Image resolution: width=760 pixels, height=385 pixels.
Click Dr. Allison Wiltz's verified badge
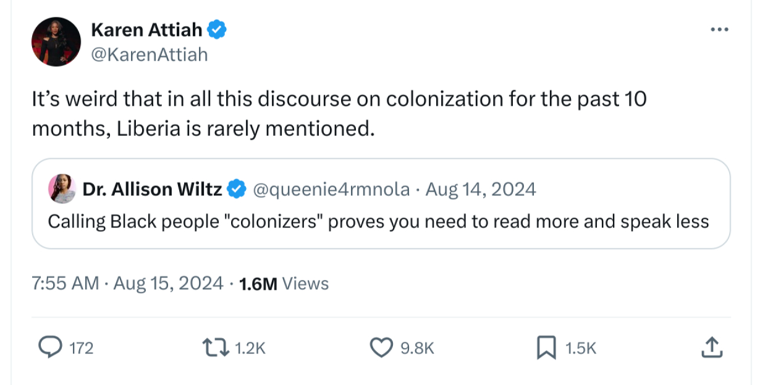pos(236,189)
